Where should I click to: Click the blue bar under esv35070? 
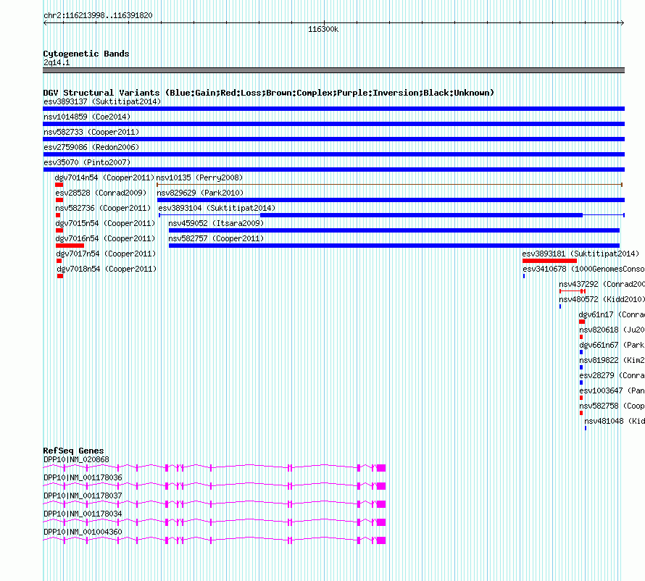pos(333,170)
